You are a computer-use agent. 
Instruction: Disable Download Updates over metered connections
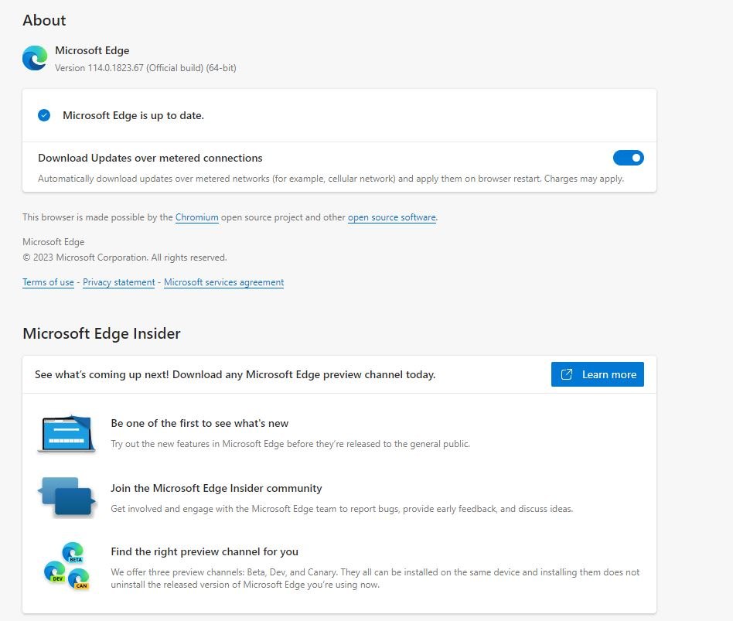[x=628, y=158]
